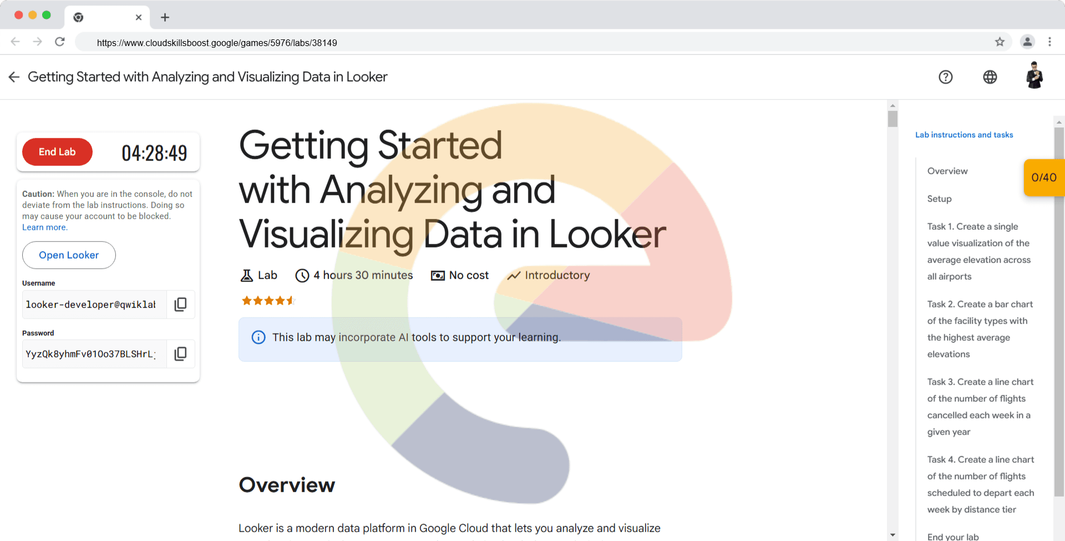Click the No cost money icon

point(438,275)
